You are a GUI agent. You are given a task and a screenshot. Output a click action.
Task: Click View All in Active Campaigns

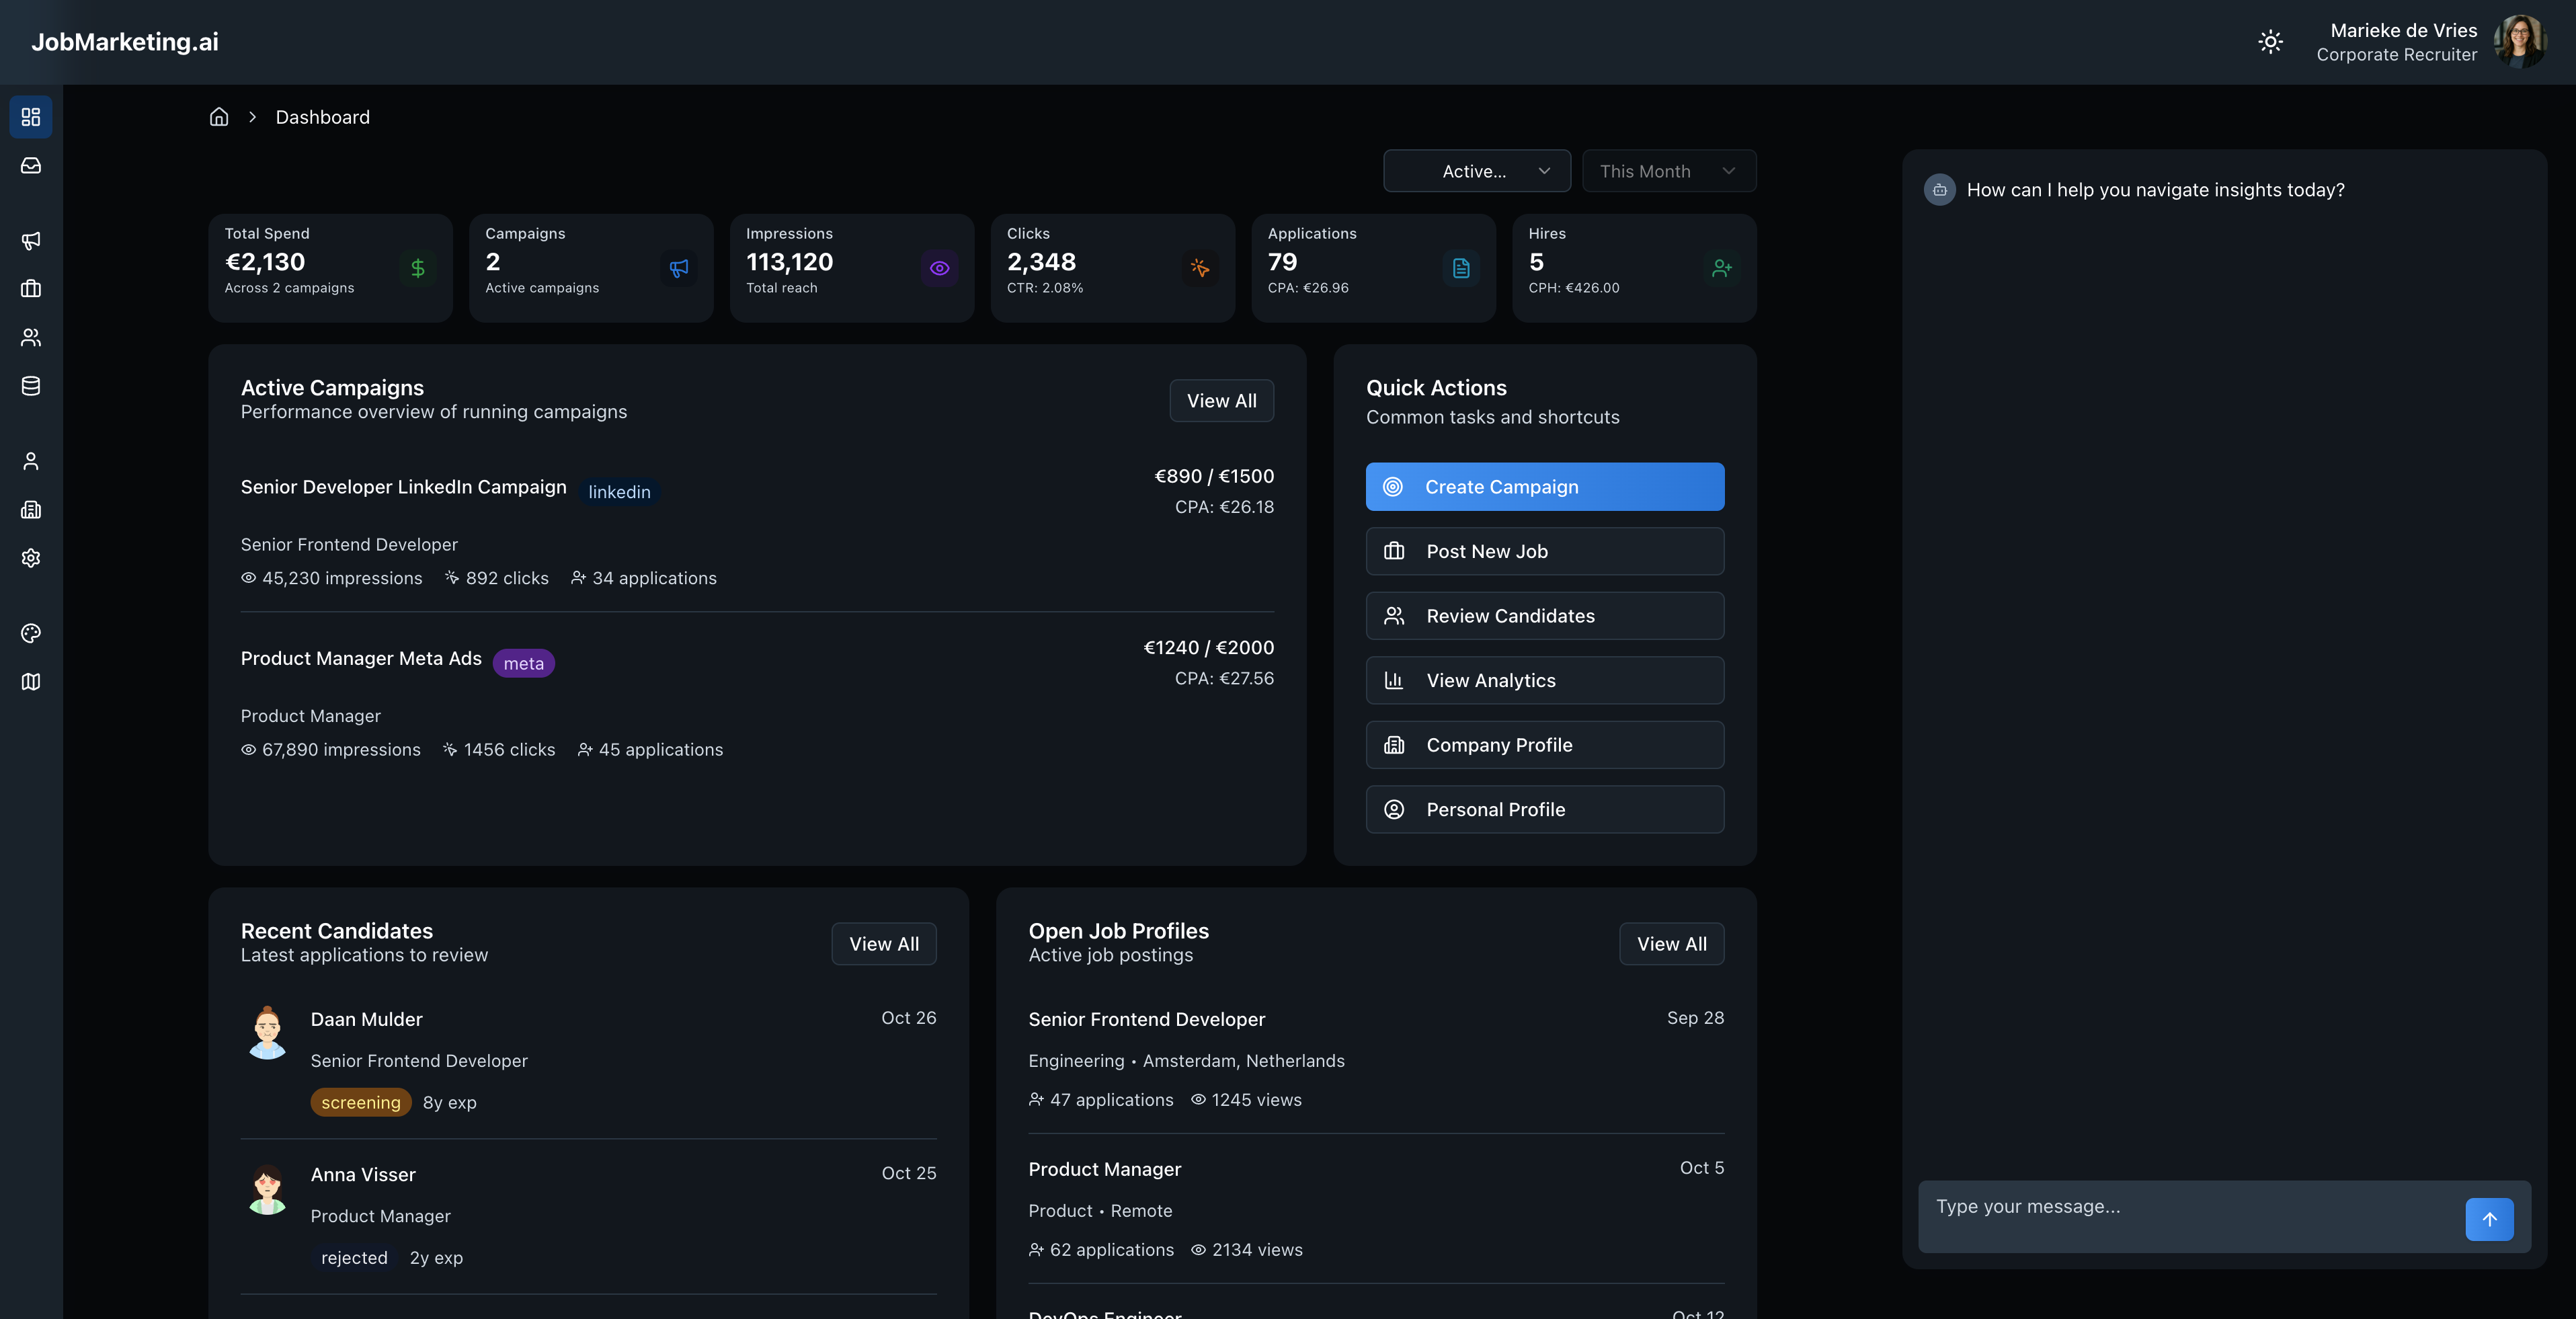pyautogui.click(x=1221, y=401)
